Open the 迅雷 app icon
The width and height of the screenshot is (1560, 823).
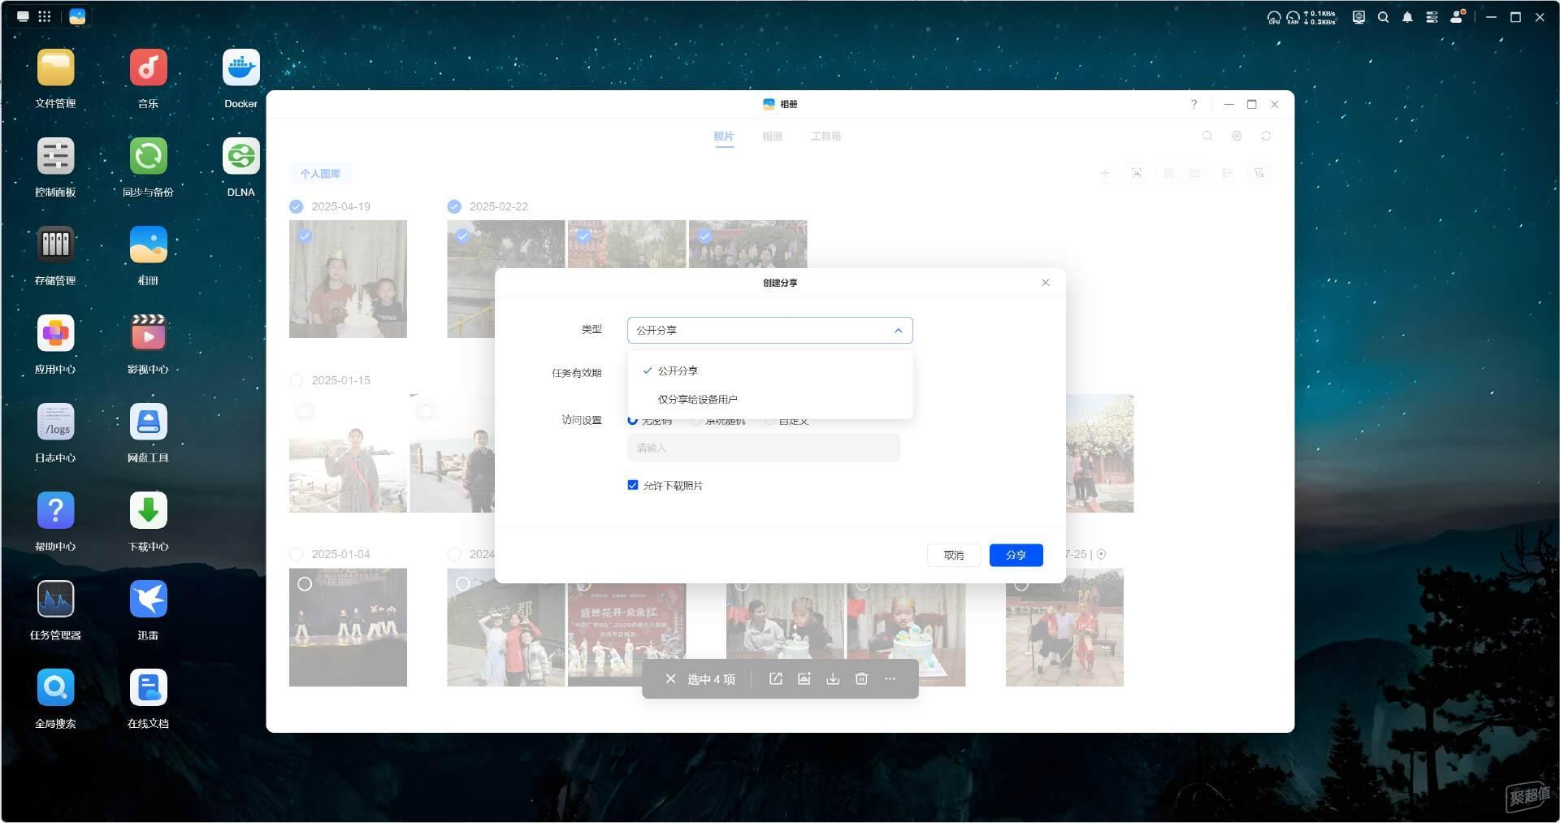[x=148, y=599]
